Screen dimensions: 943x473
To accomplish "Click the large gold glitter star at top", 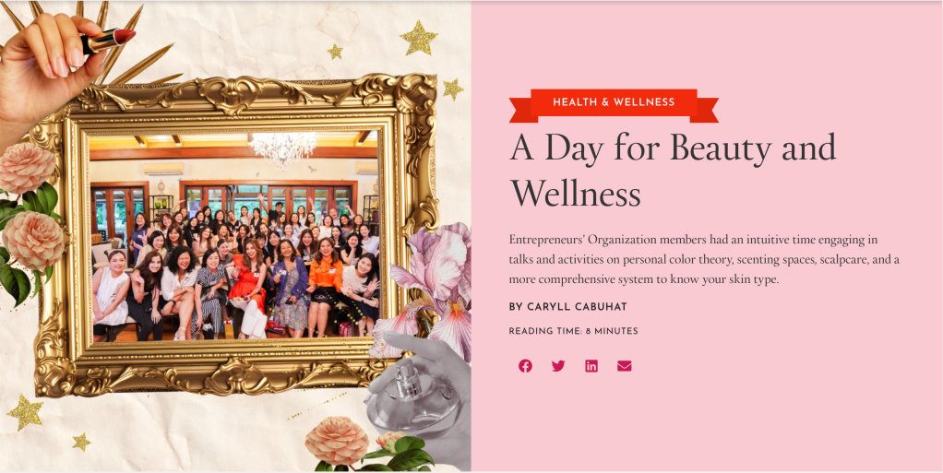I will point(419,38).
